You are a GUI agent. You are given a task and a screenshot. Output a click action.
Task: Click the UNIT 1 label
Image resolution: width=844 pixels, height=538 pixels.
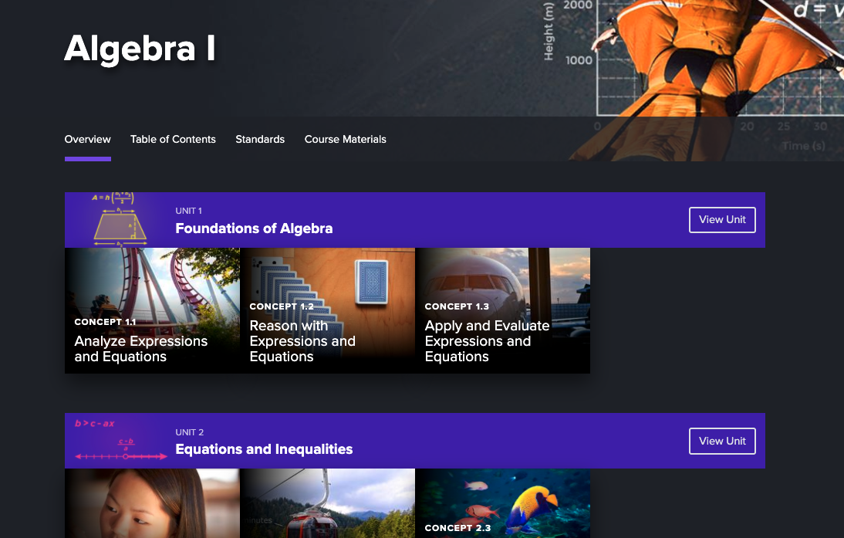[x=189, y=211]
